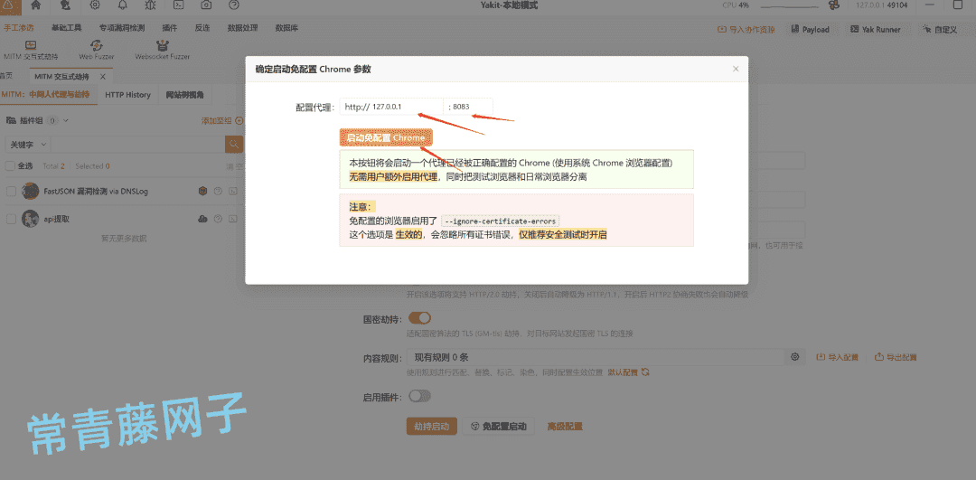This screenshot has height=480, width=976.
Task: Open the notification bell icon
Action: point(123,5)
